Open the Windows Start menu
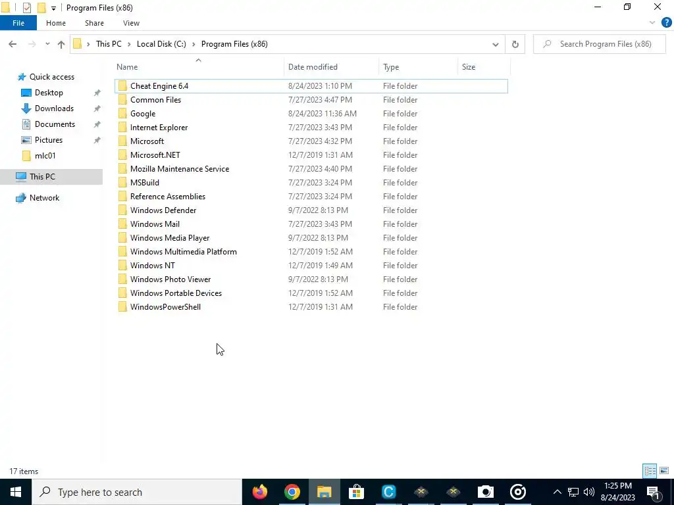 tap(16, 492)
